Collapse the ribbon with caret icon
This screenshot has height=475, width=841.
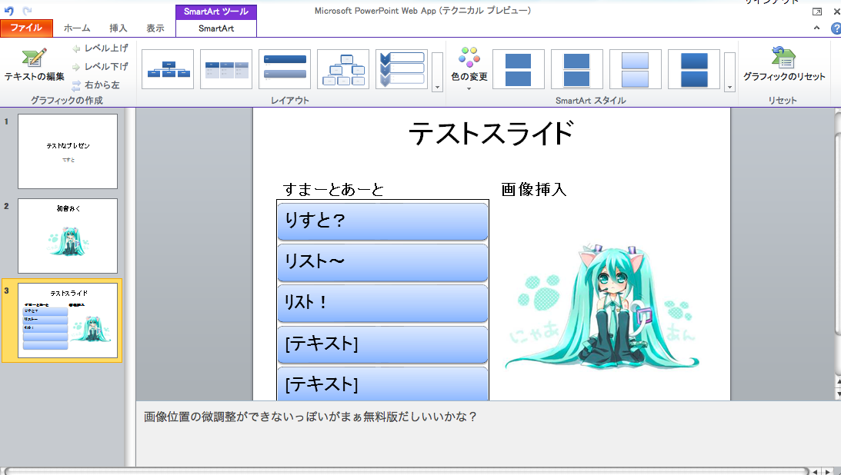click(x=817, y=28)
